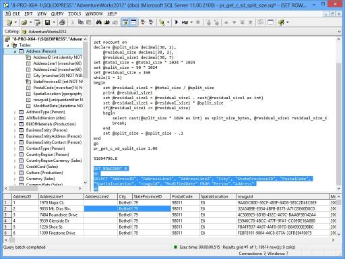Collapse the Tables tree node
This screenshot has width=345, height=259.
(x=8, y=45)
